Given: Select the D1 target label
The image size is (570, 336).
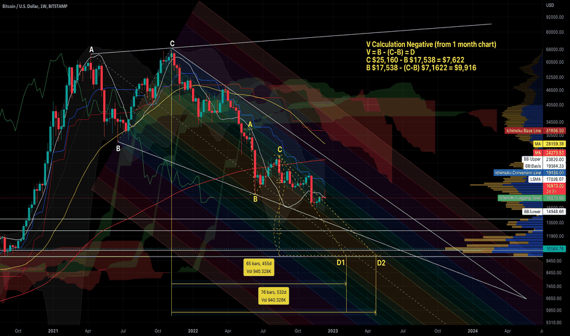Looking at the screenshot, I should point(341,262).
